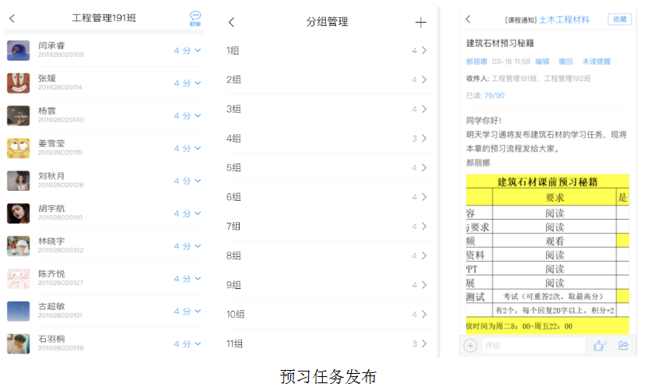Add a new group with the plus icon
Viewport: 652px width, 391px height.
[421, 23]
